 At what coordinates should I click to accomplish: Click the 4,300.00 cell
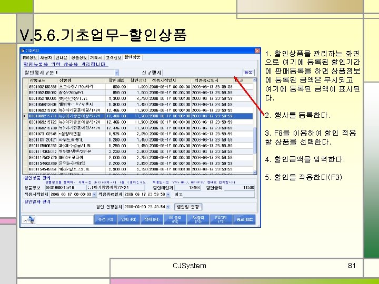[x=116, y=98]
